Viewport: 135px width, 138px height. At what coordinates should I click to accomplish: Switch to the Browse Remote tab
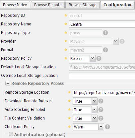[x=48, y=5]
